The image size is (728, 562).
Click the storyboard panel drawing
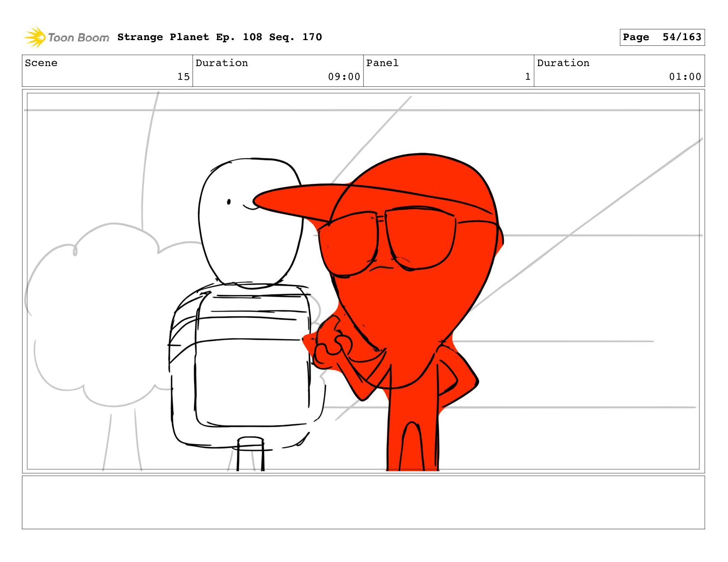pyautogui.click(x=364, y=281)
